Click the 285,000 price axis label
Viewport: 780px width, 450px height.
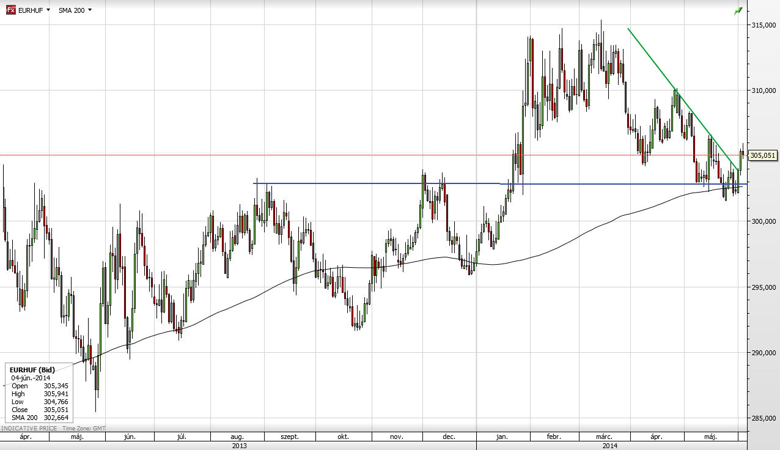coord(763,418)
